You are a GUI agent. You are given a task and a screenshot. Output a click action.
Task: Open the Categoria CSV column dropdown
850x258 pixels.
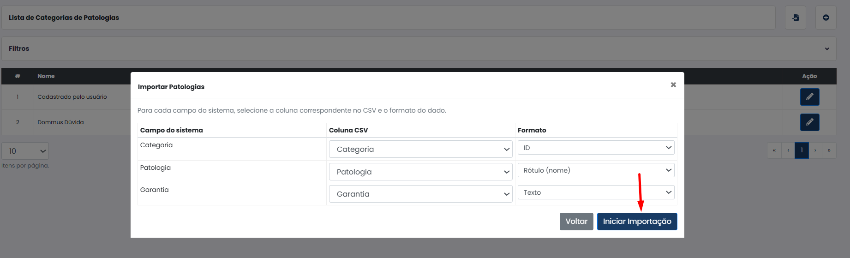point(420,149)
